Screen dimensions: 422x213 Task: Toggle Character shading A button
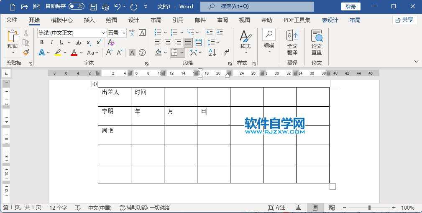tap(132, 53)
